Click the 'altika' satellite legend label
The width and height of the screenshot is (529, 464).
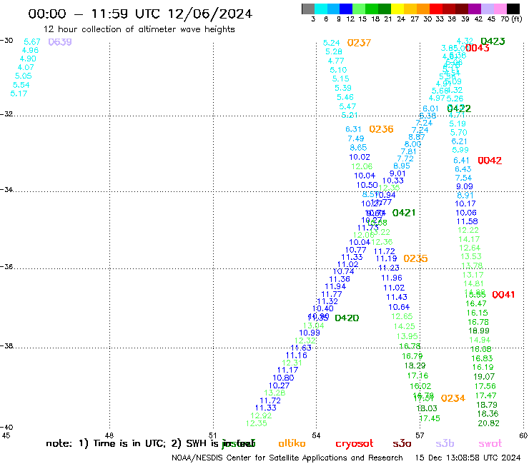tap(292, 443)
